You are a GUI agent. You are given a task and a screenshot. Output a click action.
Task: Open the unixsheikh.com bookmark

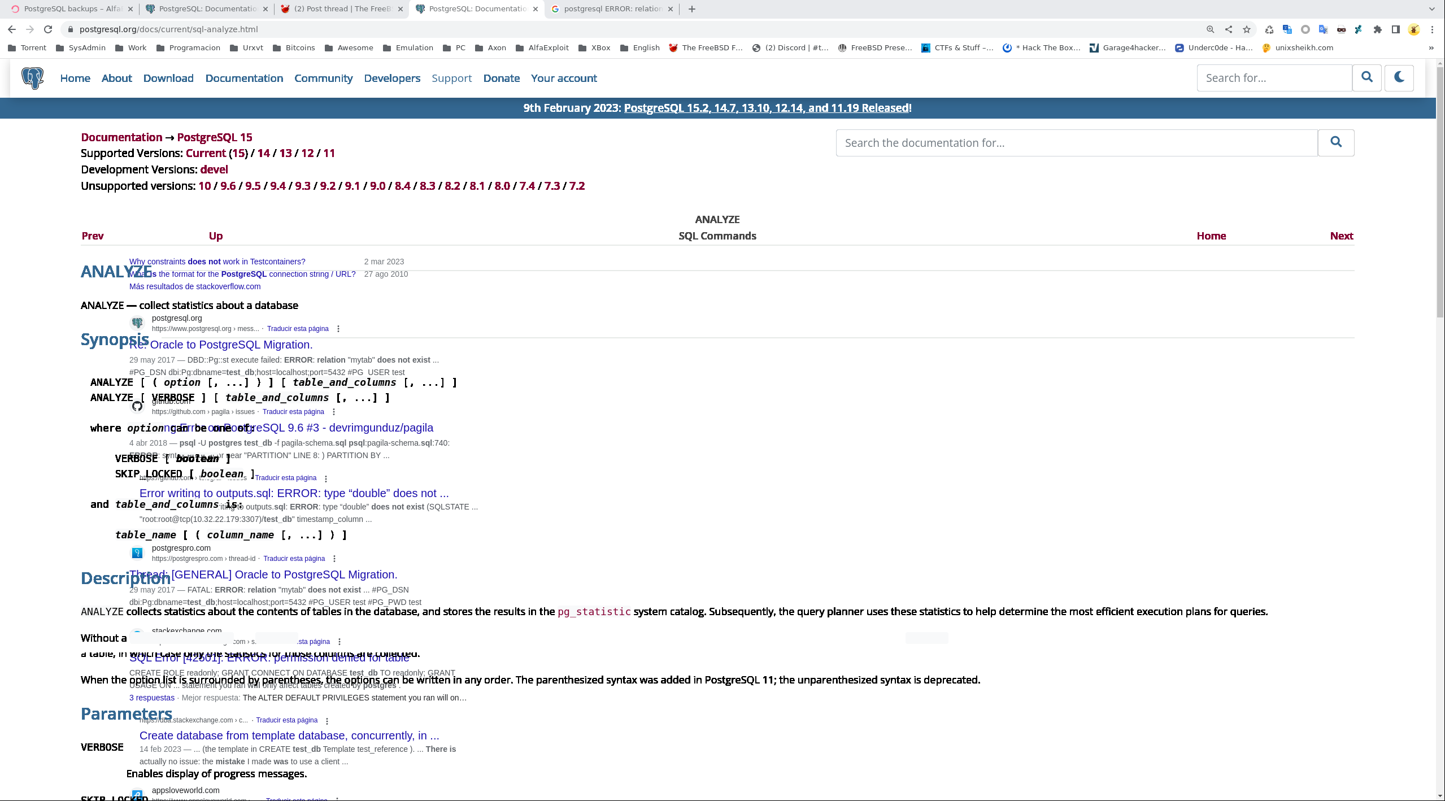point(1298,48)
